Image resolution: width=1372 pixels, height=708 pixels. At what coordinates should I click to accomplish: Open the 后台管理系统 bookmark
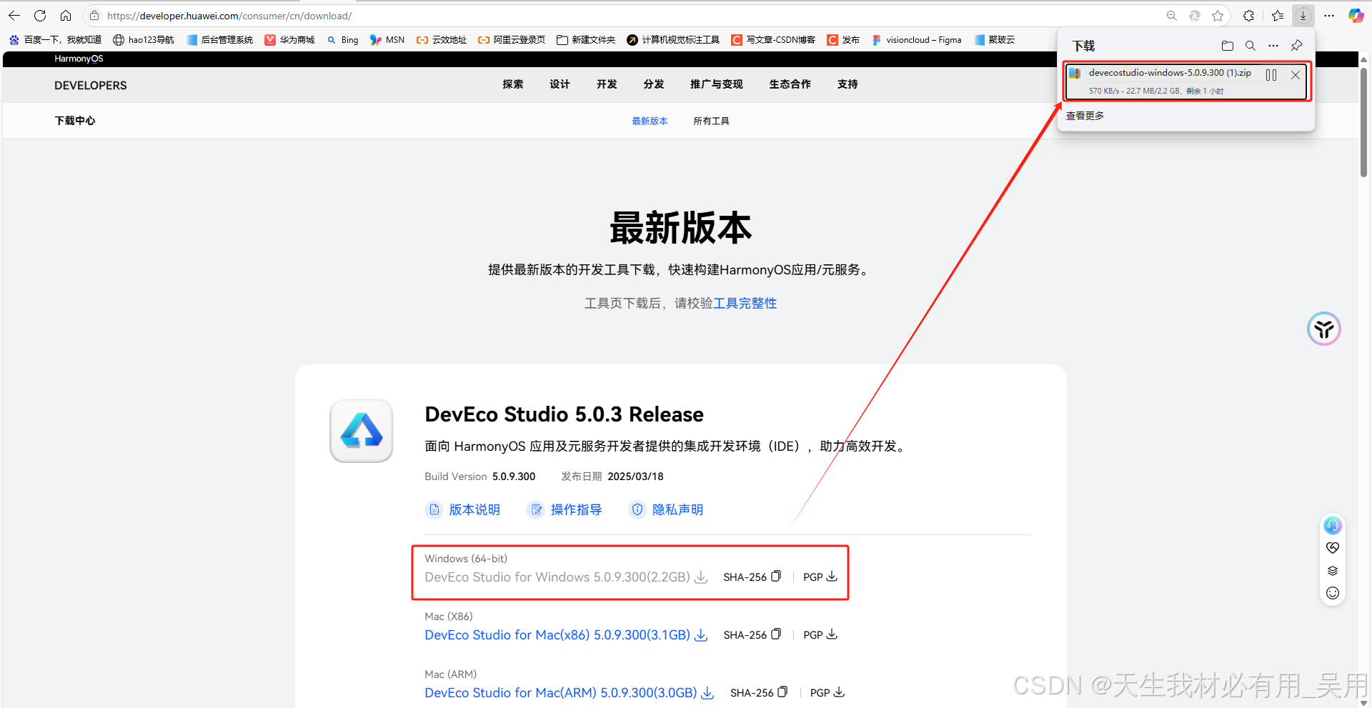220,40
